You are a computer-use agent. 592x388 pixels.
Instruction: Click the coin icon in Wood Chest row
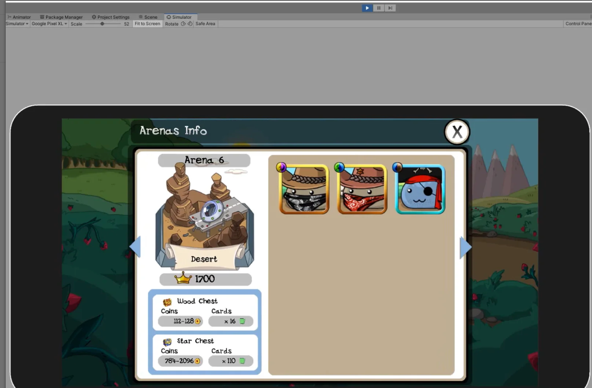[x=198, y=321]
